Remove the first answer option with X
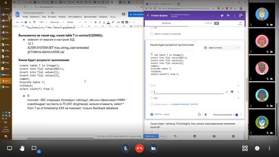The height and width of the screenshot is (157, 279). 238,85
